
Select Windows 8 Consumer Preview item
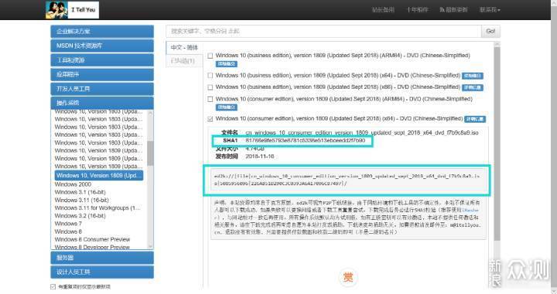click(x=92, y=239)
